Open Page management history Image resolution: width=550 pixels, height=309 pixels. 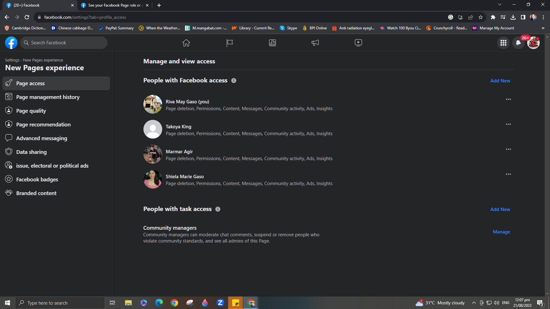56,97
